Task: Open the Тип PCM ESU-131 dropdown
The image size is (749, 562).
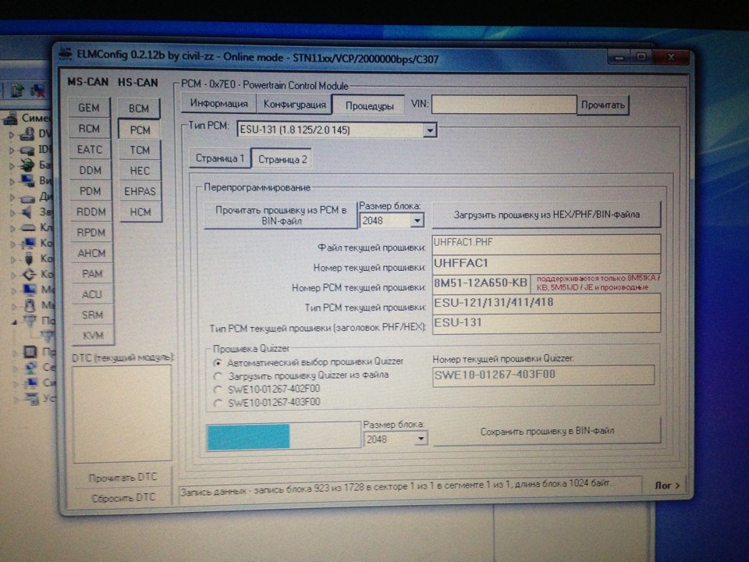Action: pyautogui.click(x=430, y=130)
